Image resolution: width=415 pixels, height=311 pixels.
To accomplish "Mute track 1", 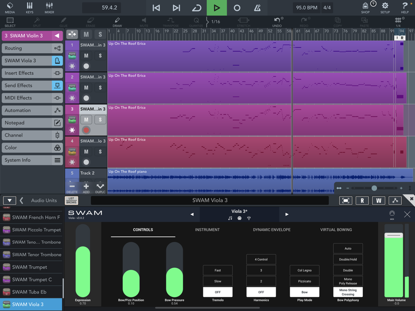I will point(86,56).
